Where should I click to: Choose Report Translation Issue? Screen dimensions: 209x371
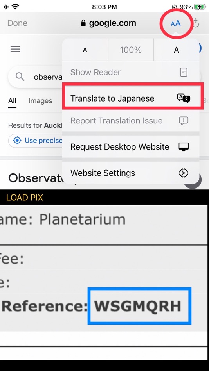pyautogui.click(x=131, y=121)
